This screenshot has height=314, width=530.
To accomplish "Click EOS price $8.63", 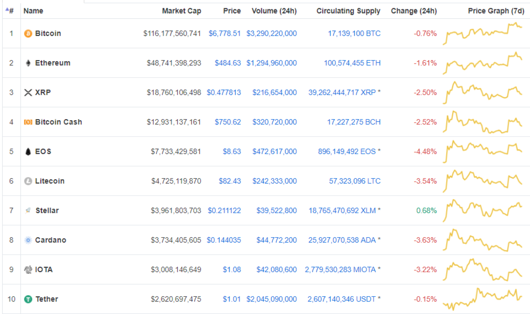I will pyautogui.click(x=232, y=151).
